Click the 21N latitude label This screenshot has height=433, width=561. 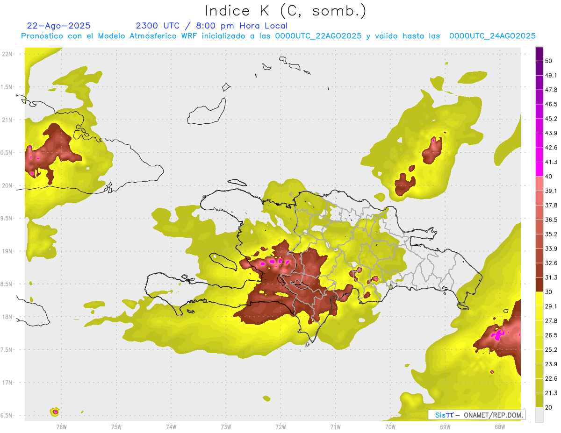7,120
